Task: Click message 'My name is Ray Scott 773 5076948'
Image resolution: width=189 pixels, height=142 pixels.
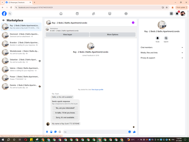Action: pyautogui.click(x=66, y=123)
